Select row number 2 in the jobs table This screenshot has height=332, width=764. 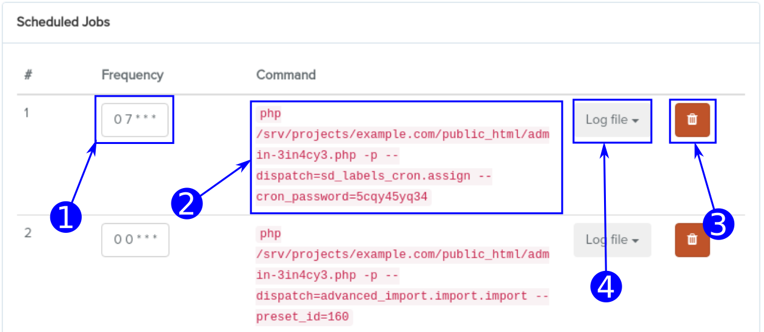pos(27,233)
